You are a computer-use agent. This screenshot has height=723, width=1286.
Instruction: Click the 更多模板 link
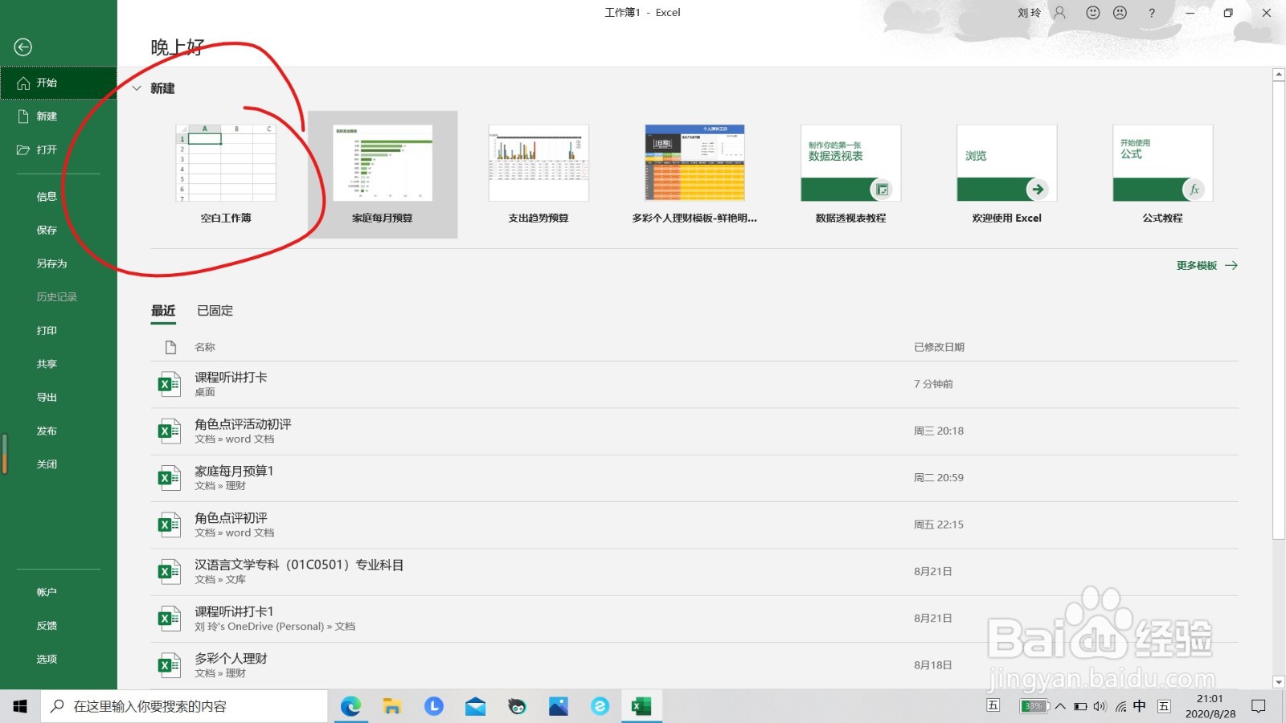point(1206,266)
